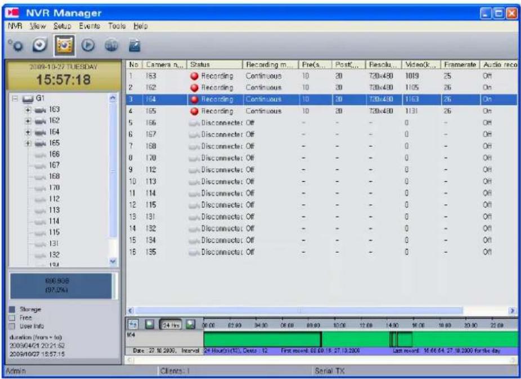Click the live view lens toolbar icon

pyautogui.click(x=39, y=45)
